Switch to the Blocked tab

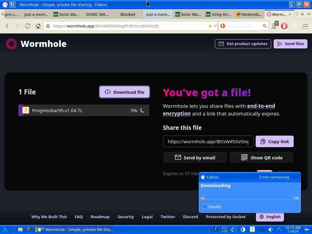128,14
